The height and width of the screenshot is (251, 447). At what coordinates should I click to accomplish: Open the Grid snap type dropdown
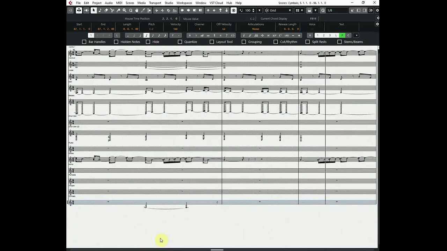[278, 10]
